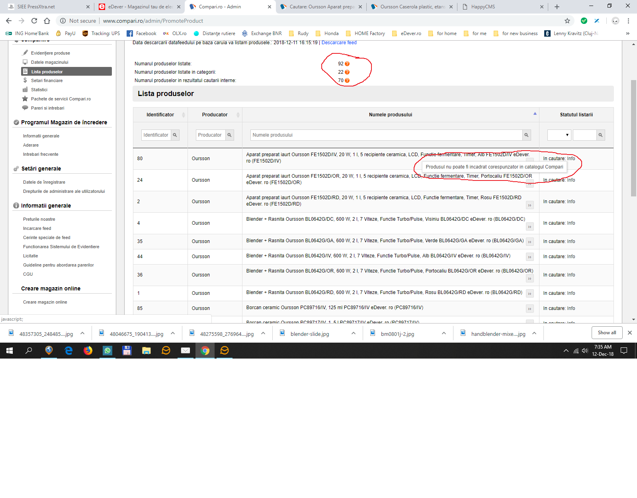The image size is (637, 498).
Task: Bookmark page with star icon
Action: [x=567, y=21]
